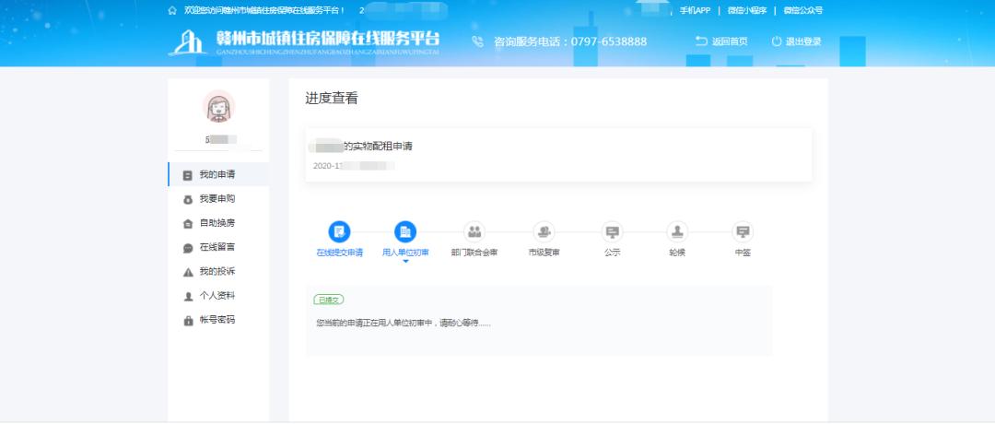The width and height of the screenshot is (995, 424).
Task: Click the 公示 step circle icon
Action: [613, 231]
